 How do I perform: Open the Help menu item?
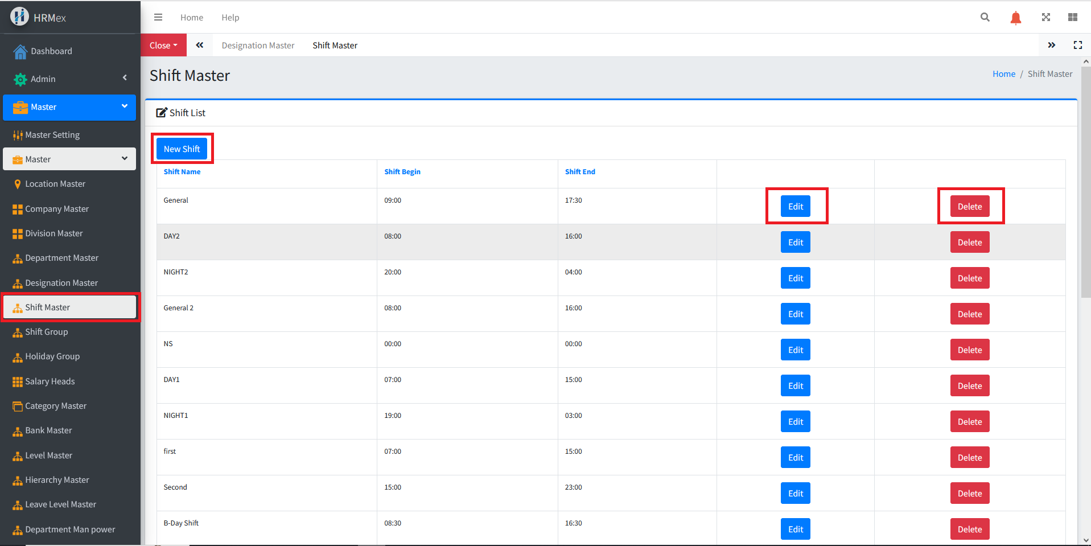[x=230, y=18]
